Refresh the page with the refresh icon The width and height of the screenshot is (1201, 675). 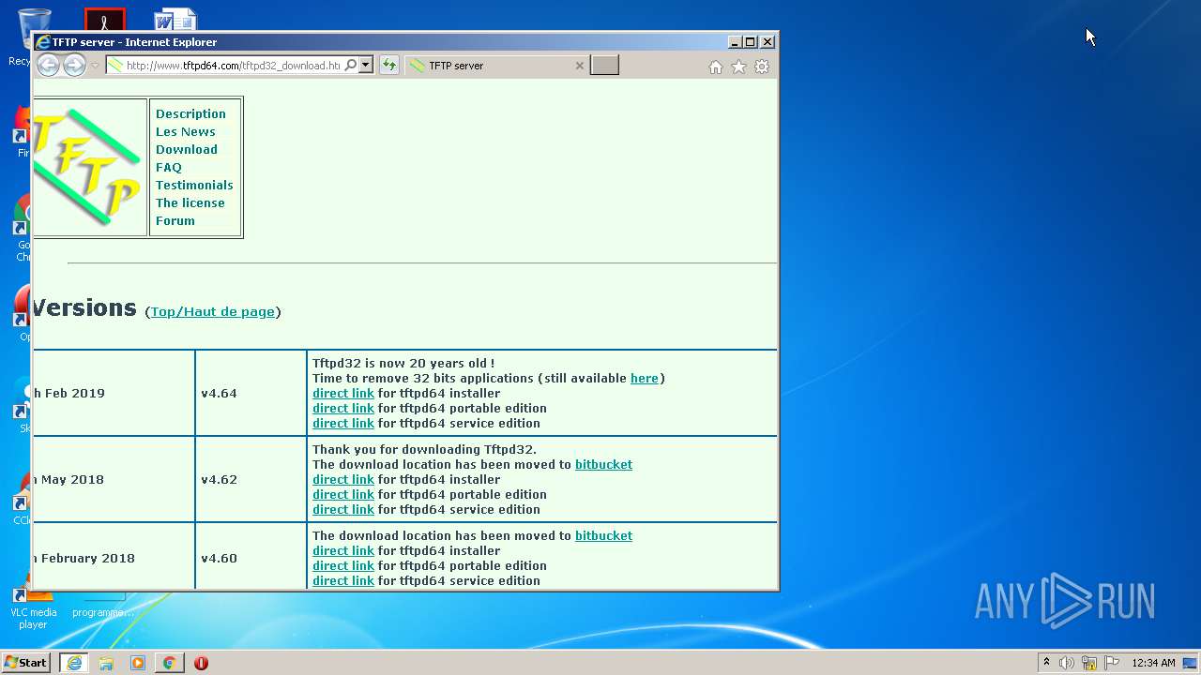coord(389,65)
